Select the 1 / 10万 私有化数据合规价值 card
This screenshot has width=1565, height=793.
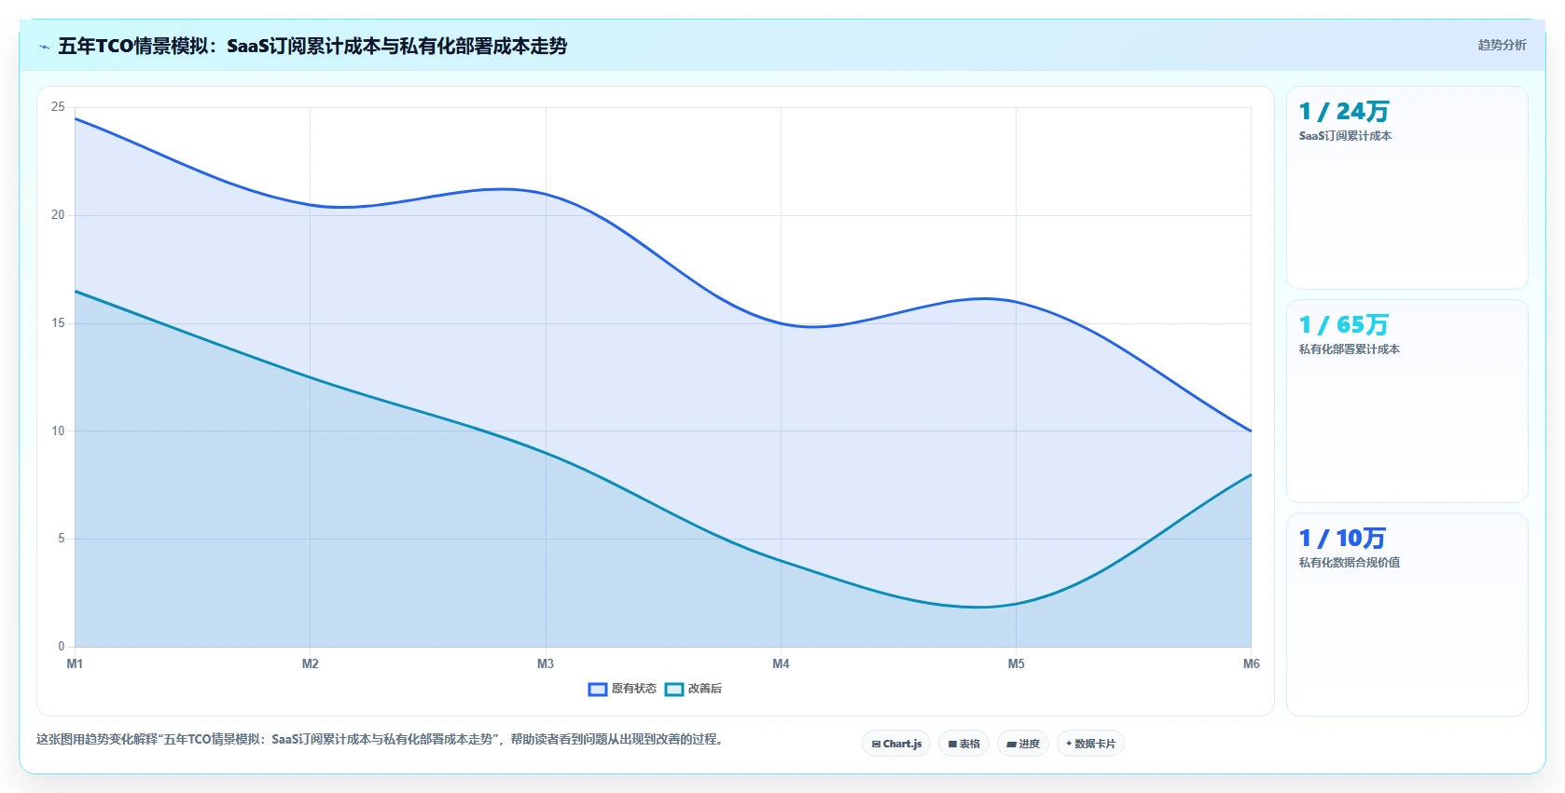click(x=1406, y=615)
